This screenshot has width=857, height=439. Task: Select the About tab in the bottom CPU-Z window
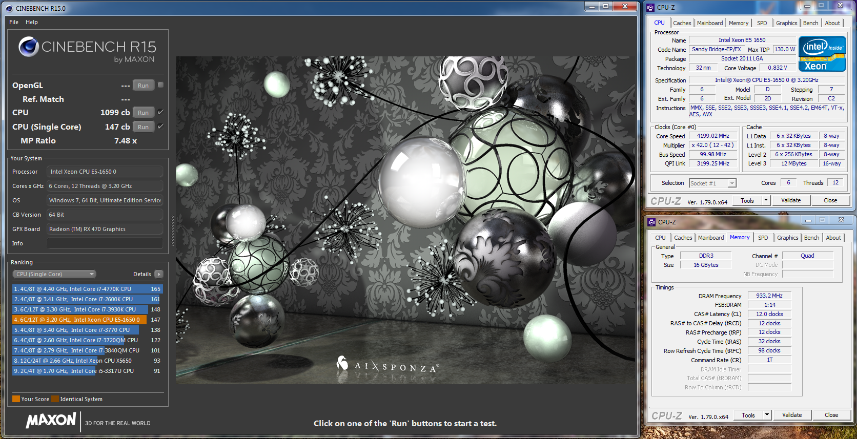click(x=833, y=238)
